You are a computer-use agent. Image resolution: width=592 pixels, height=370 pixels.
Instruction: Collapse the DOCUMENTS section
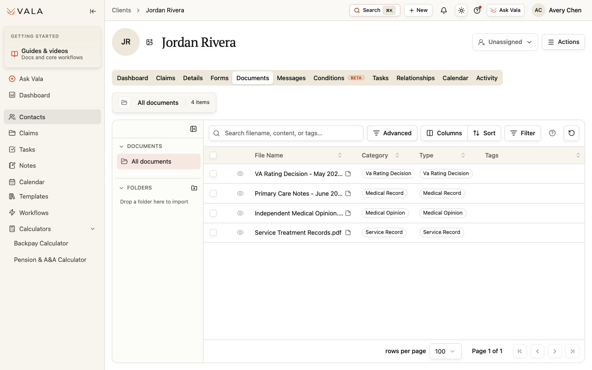[x=121, y=146]
